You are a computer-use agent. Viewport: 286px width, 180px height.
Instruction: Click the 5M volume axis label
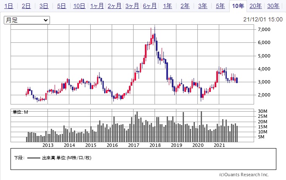click(261, 137)
